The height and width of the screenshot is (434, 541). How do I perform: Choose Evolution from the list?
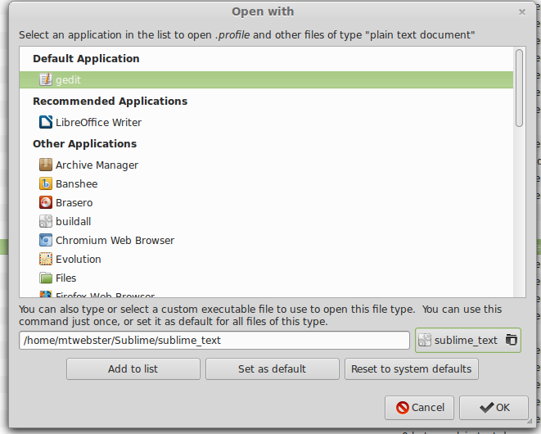266,259
